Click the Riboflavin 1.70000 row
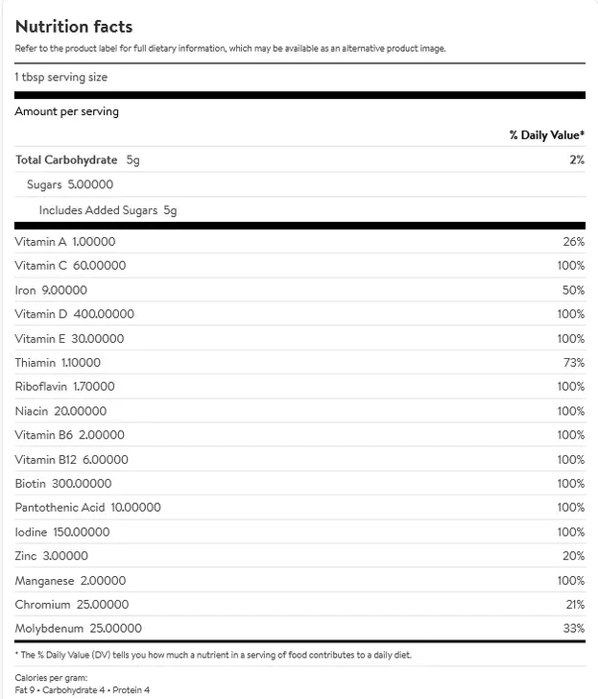Screen dimensions: 598x699 [x=65, y=387]
